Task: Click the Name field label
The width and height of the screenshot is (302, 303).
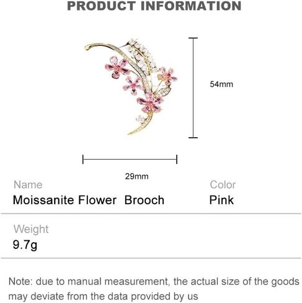Action: (x=28, y=184)
